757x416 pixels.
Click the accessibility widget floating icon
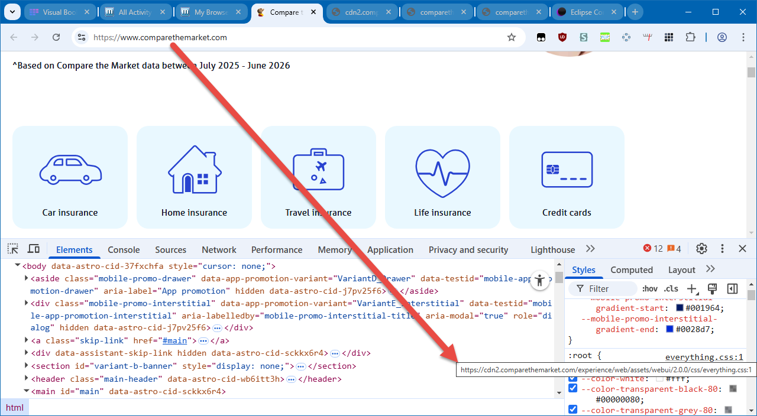click(x=540, y=281)
